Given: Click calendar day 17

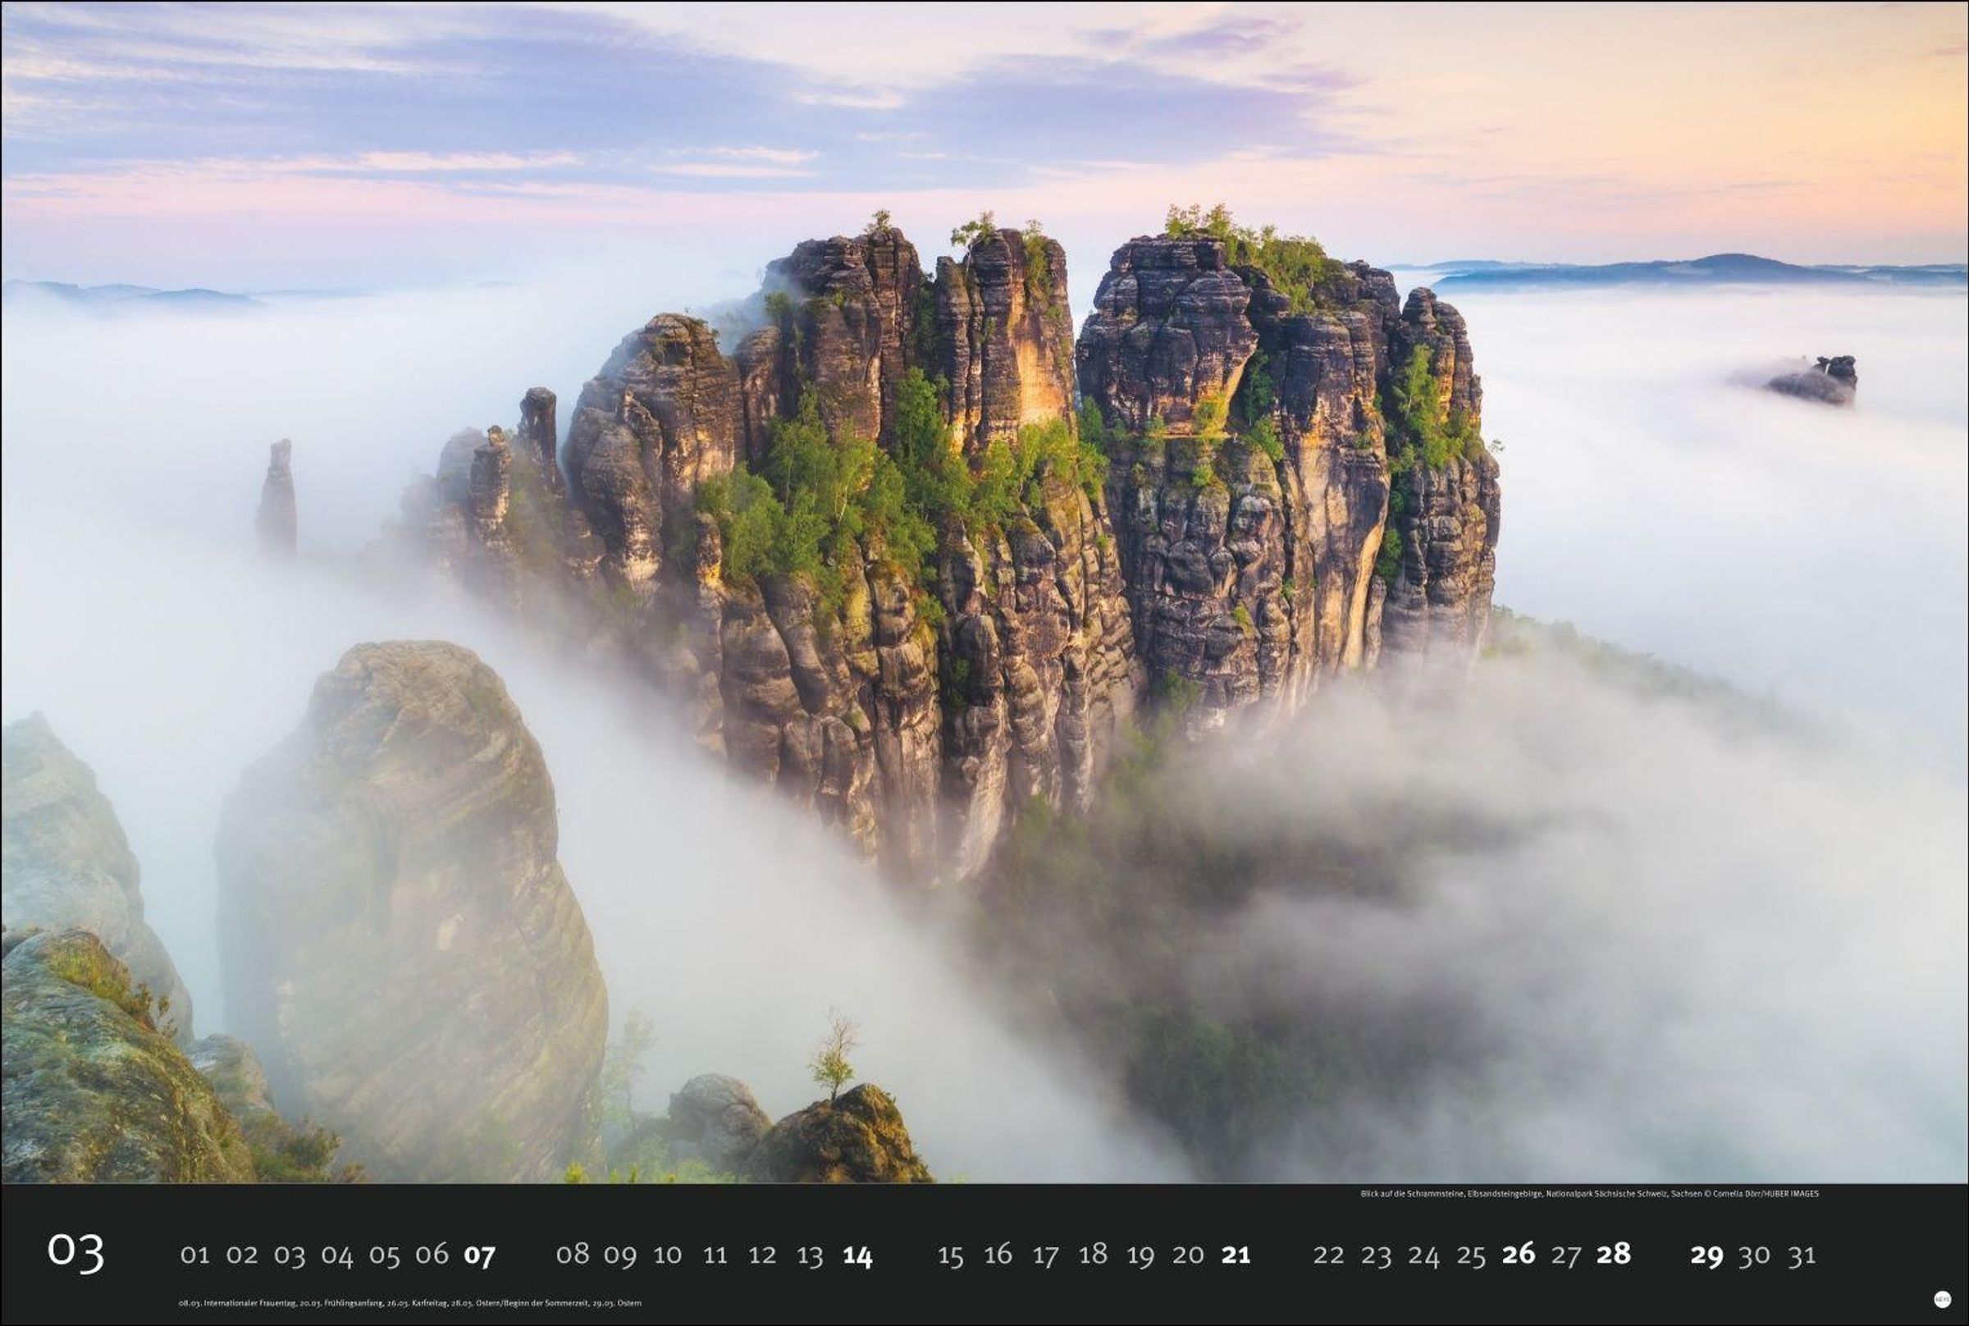Looking at the screenshot, I should (x=1046, y=1255).
